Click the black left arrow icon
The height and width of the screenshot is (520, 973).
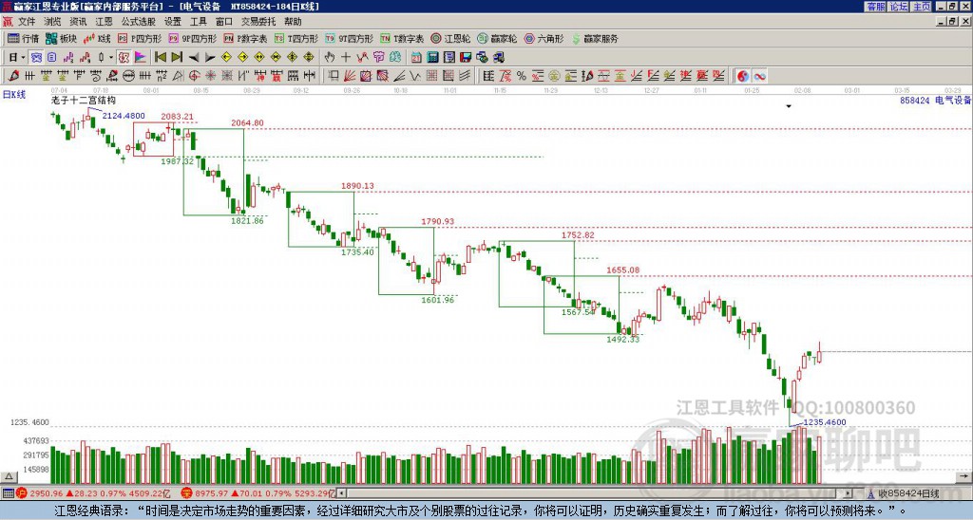pos(194,58)
